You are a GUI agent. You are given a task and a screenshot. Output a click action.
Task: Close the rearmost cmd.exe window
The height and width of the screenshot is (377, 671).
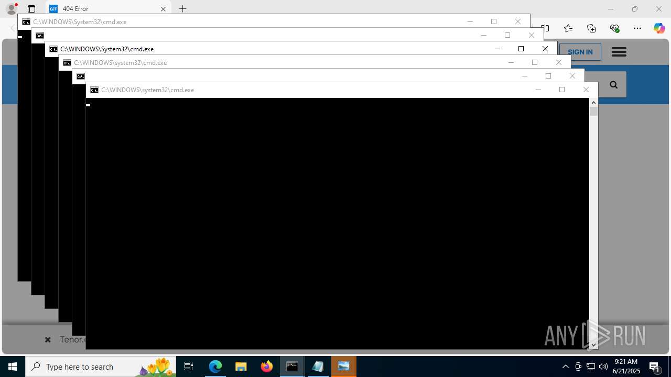[518, 21]
